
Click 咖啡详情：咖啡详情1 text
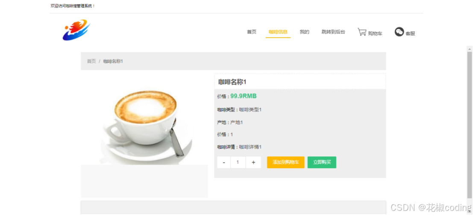coord(239,147)
